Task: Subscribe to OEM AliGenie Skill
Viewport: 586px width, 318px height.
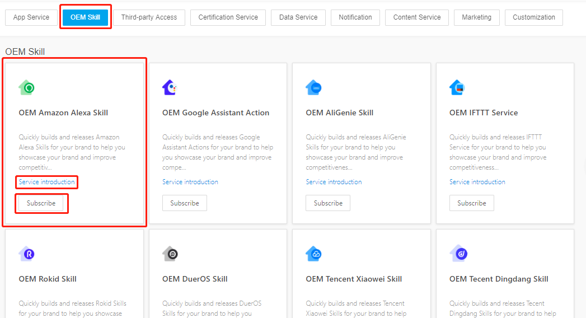Action: coord(328,203)
